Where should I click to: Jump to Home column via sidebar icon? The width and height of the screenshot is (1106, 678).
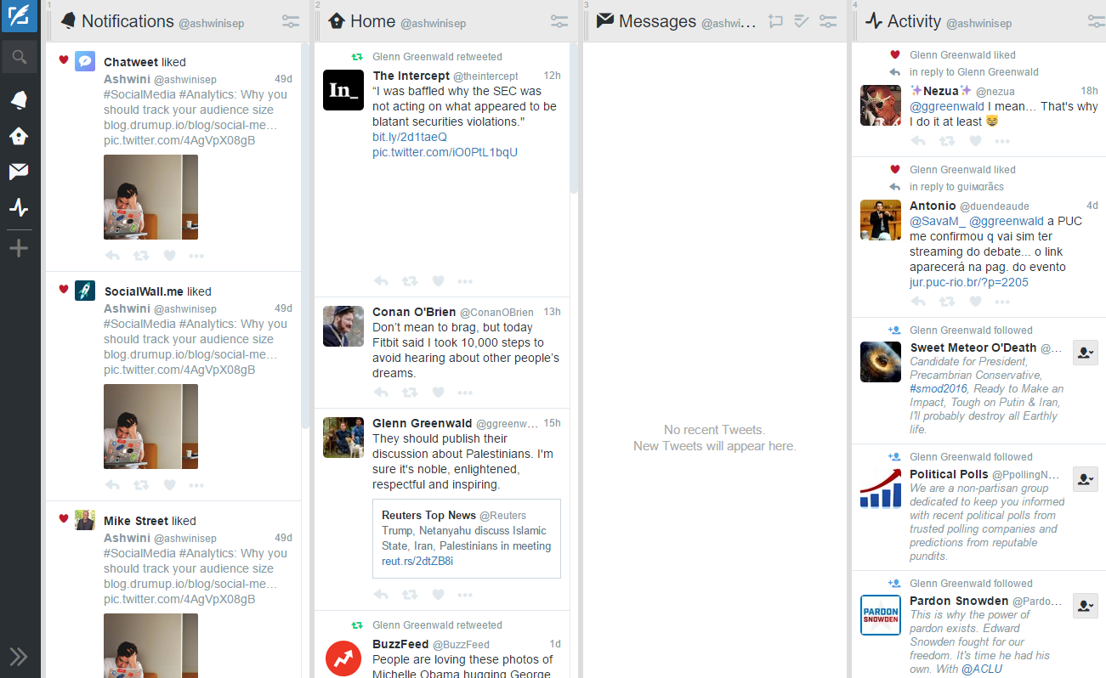tap(19, 136)
